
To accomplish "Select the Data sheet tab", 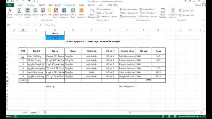I will point(25,112).
